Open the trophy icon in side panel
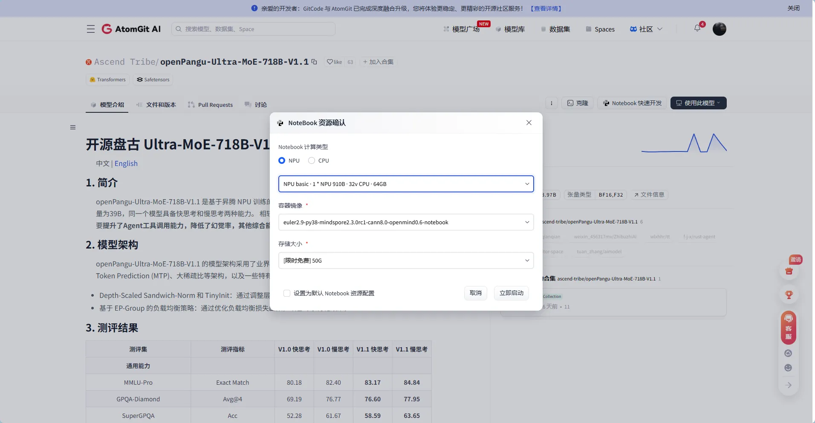Image resolution: width=815 pixels, height=423 pixels. pos(789,294)
